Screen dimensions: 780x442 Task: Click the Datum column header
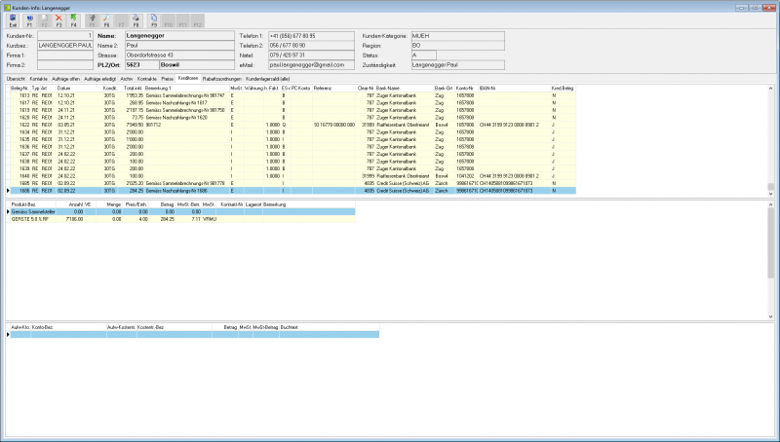79,88
